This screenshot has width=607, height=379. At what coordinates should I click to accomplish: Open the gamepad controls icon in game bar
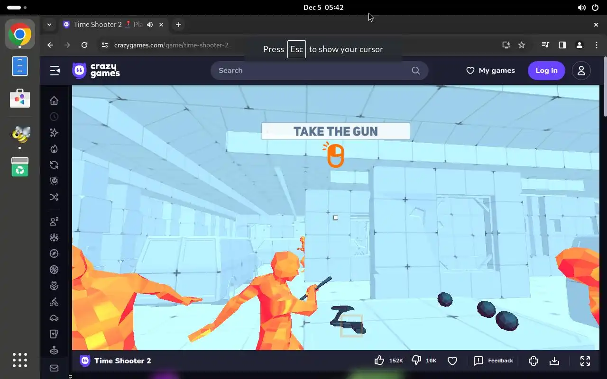coord(533,361)
